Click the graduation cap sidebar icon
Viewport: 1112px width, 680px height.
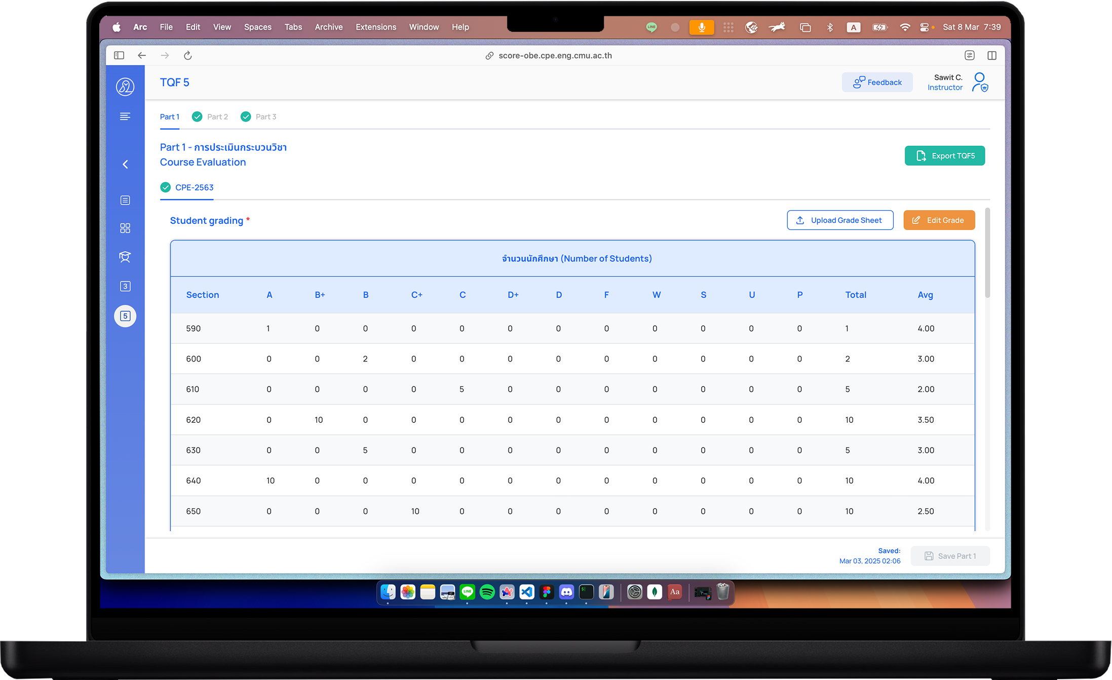pos(125,257)
